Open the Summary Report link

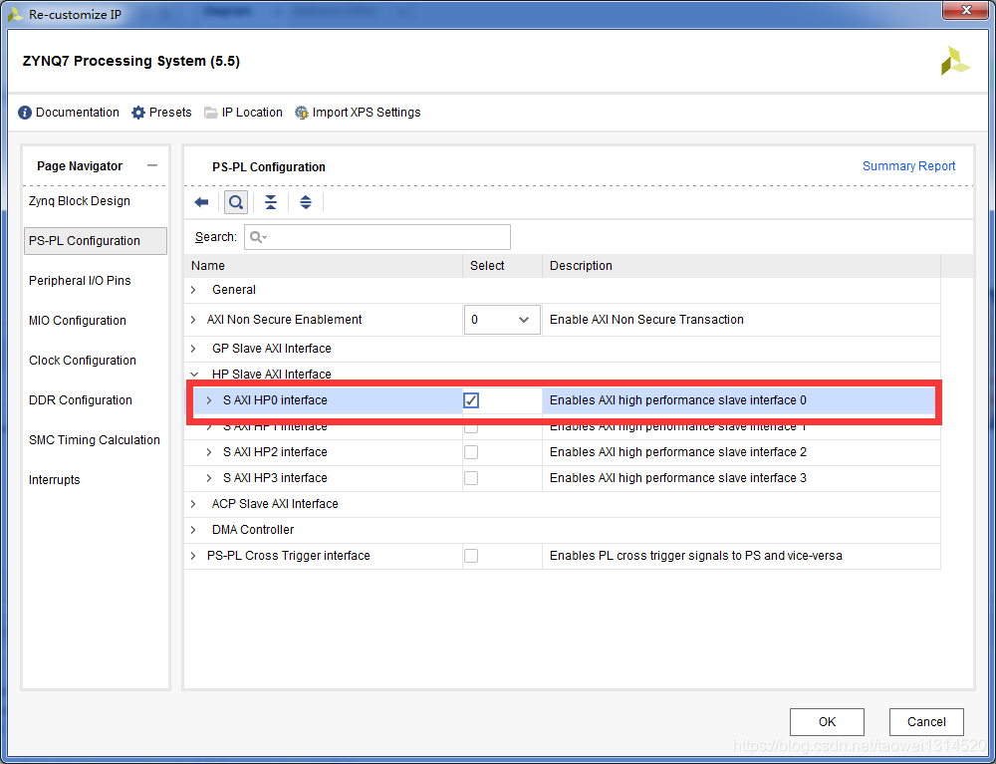[x=908, y=166]
